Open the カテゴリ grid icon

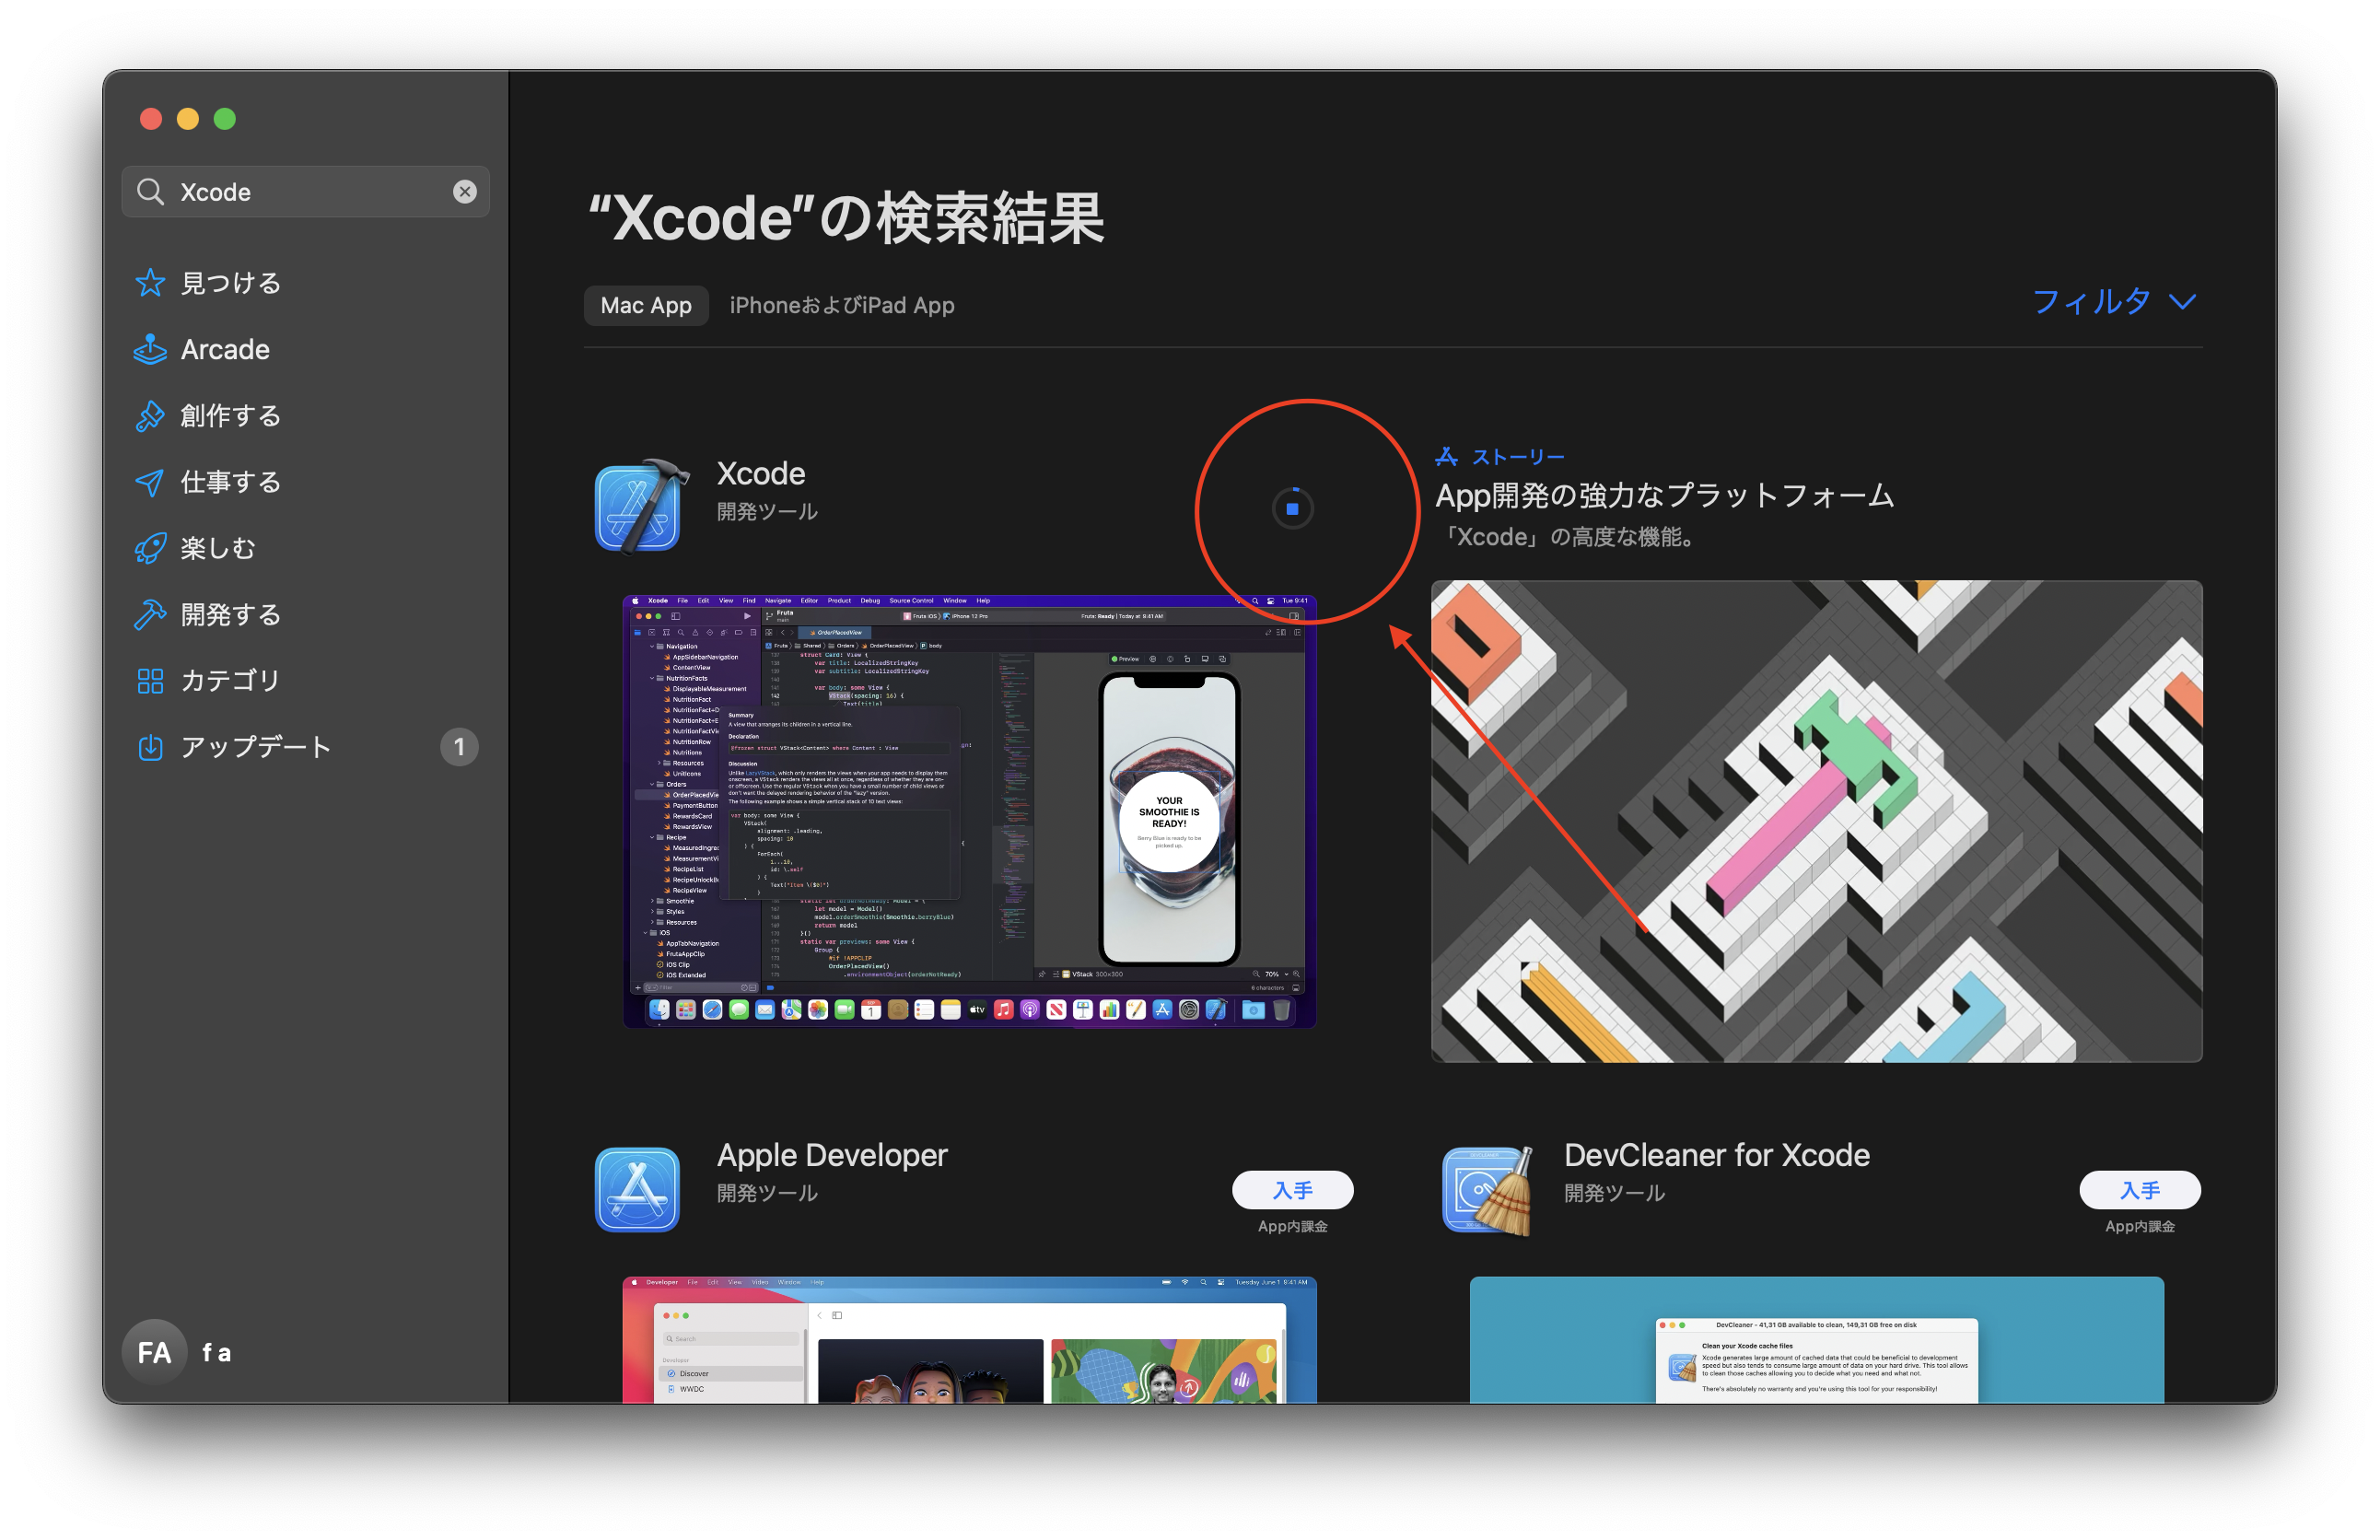tap(150, 681)
